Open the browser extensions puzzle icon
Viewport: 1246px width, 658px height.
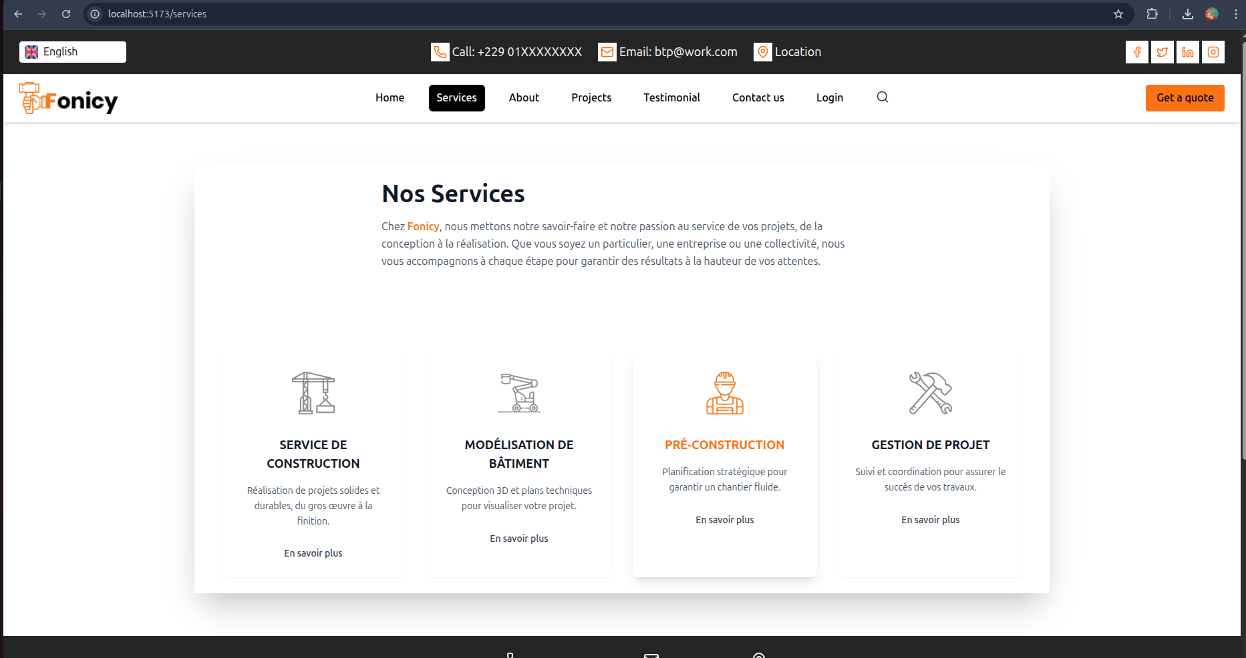[1152, 14]
